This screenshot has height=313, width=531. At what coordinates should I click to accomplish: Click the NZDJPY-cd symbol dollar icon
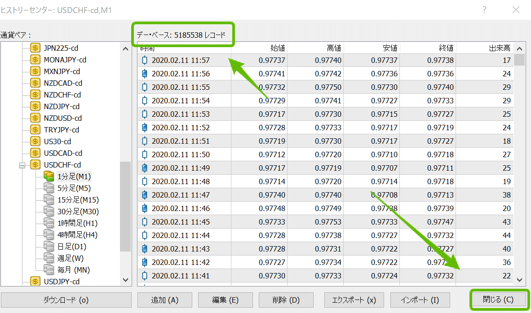click(35, 106)
